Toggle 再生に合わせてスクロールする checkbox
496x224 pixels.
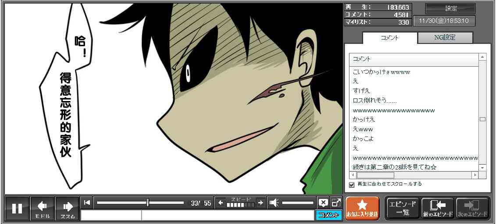tap(351, 184)
